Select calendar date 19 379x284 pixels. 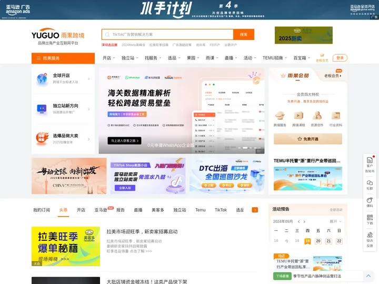[x=307, y=241]
